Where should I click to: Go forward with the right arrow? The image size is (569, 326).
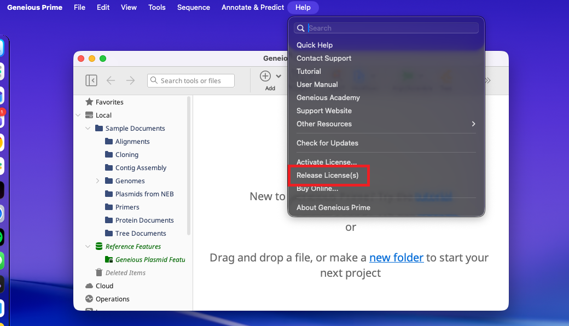pyautogui.click(x=130, y=80)
